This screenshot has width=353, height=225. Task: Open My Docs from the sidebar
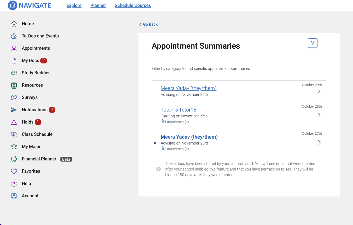click(x=14, y=60)
